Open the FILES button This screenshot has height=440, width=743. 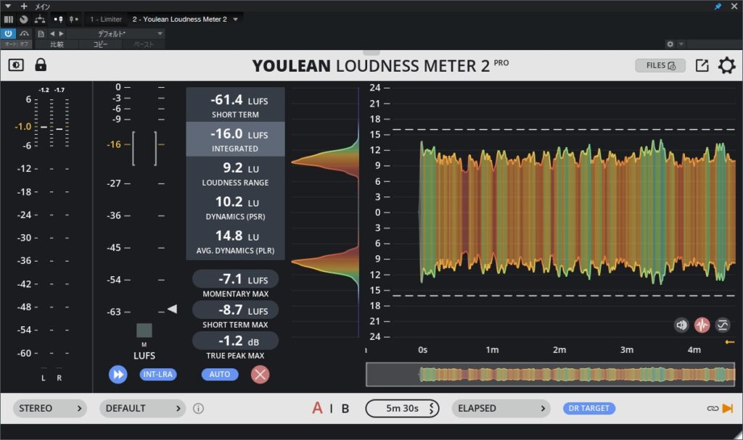[x=660, y=65]
